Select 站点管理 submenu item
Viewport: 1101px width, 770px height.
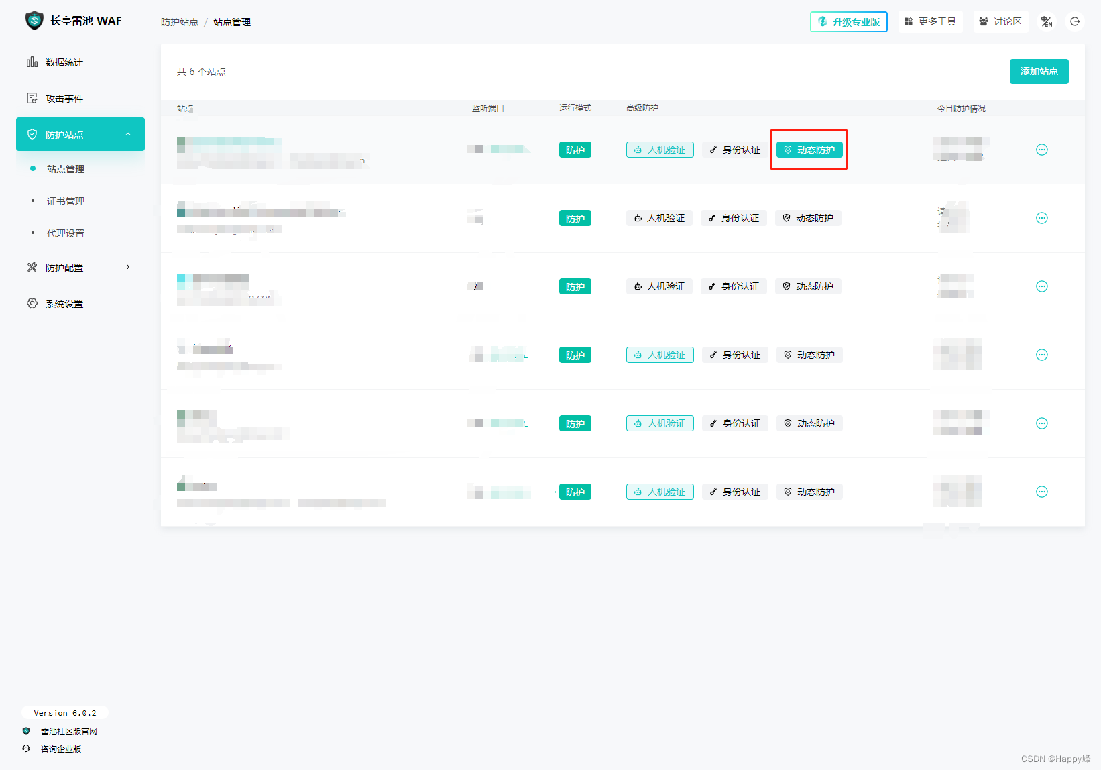click(x=66, y=169)
